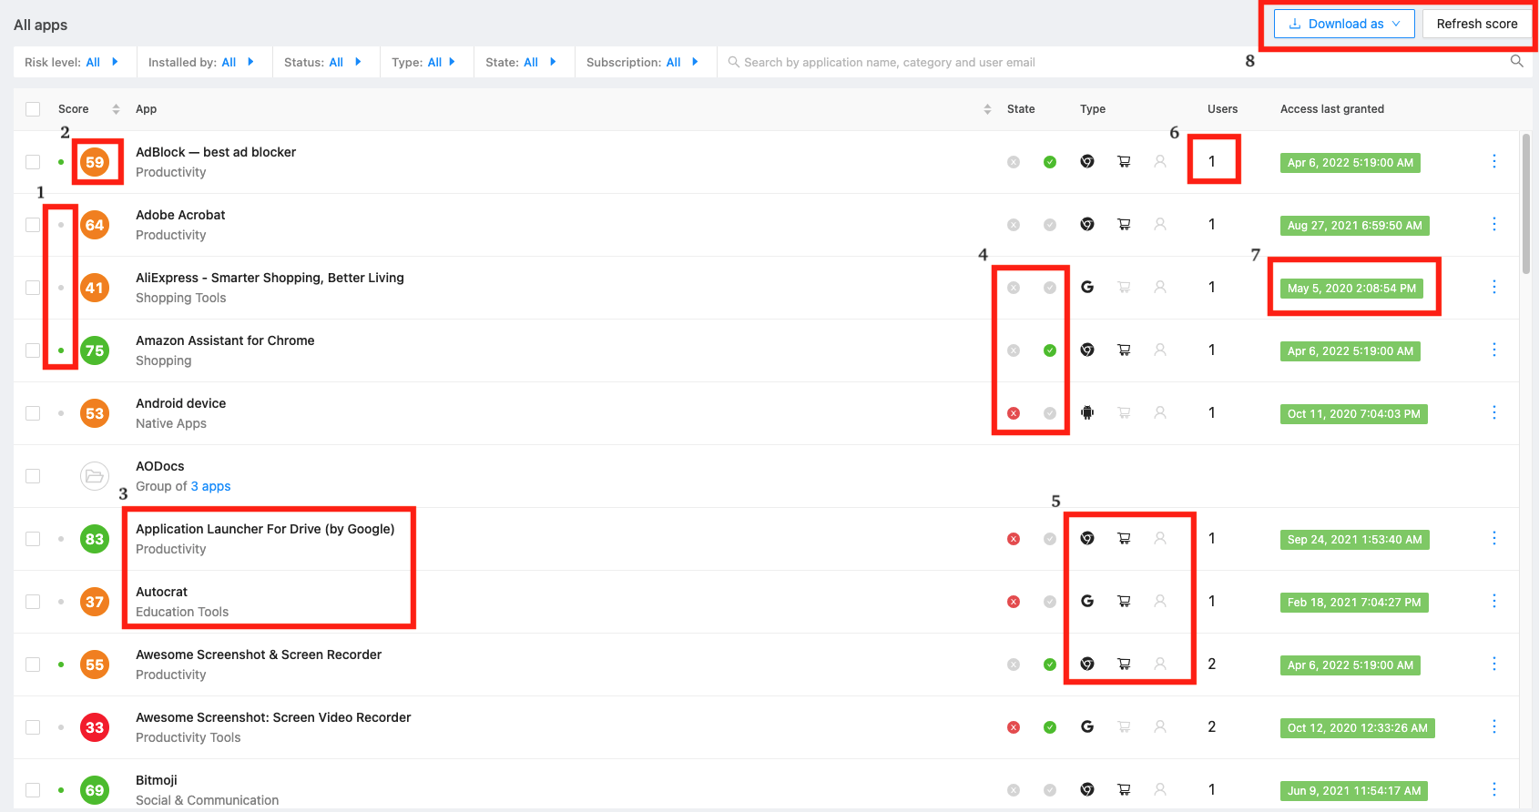1539x812 pixels.
Task: Click green approved checkmark for Amazon Assistant
Action: [x=1050, y=350]
